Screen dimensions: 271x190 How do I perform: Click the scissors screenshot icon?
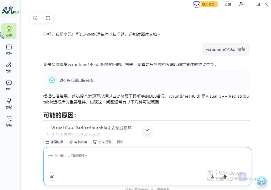click(212, 177)
